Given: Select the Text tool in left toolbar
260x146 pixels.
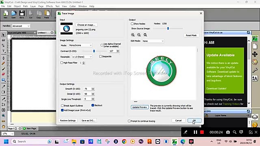Looking at the screenshot, I should click(x=3, y=52).
